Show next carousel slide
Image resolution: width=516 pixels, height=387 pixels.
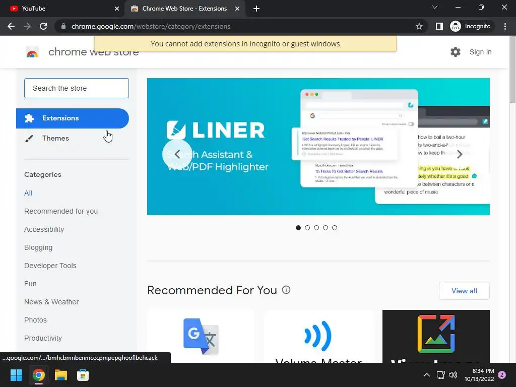click(460, 154)
